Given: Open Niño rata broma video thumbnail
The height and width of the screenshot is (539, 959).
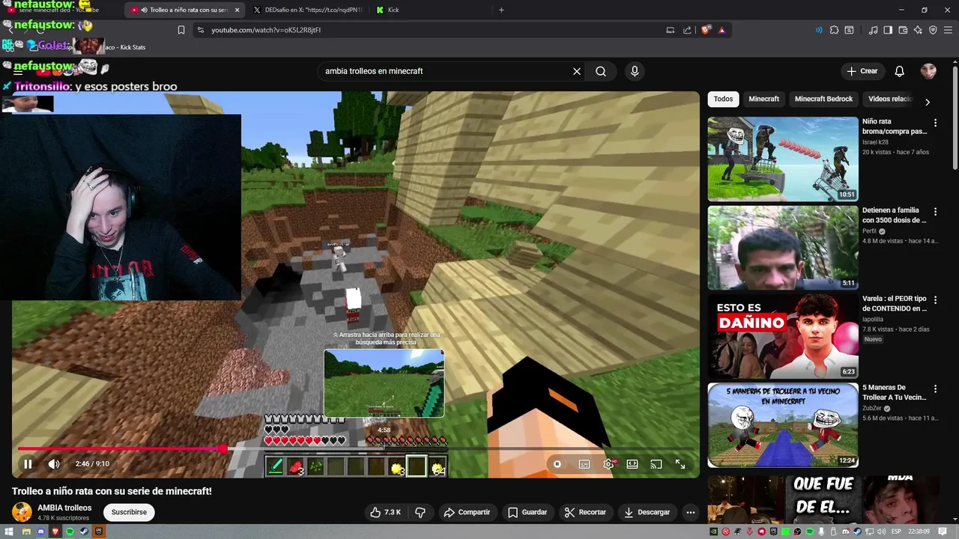Looking at the screenshot, I should coord(783,159).
